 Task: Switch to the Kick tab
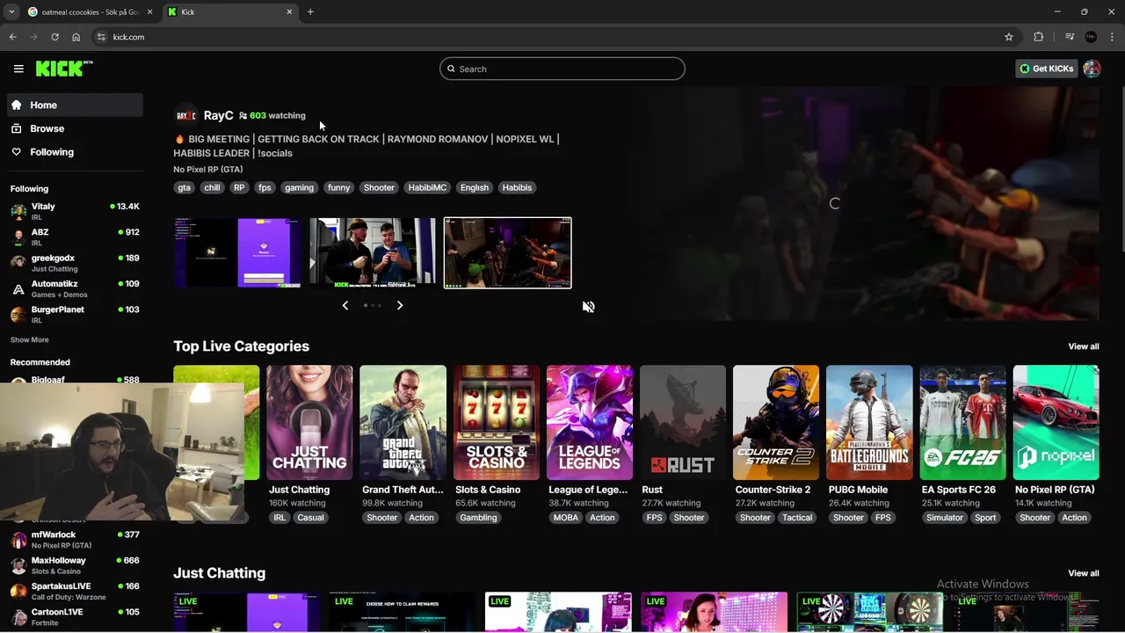(230, 12)
